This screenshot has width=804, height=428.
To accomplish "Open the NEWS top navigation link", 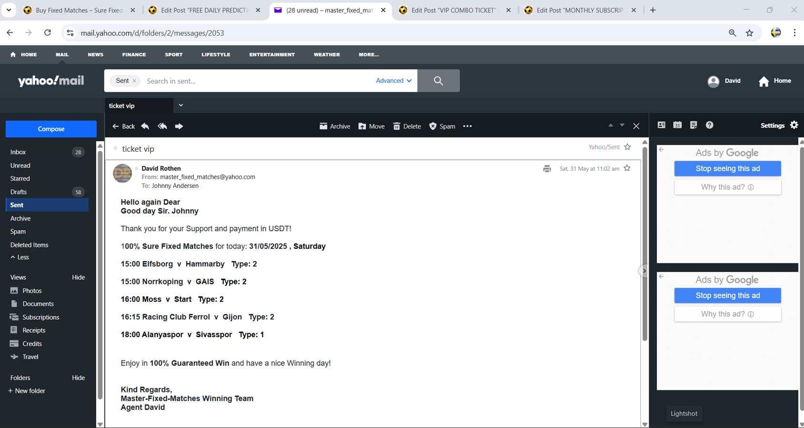I will point(95,55).
